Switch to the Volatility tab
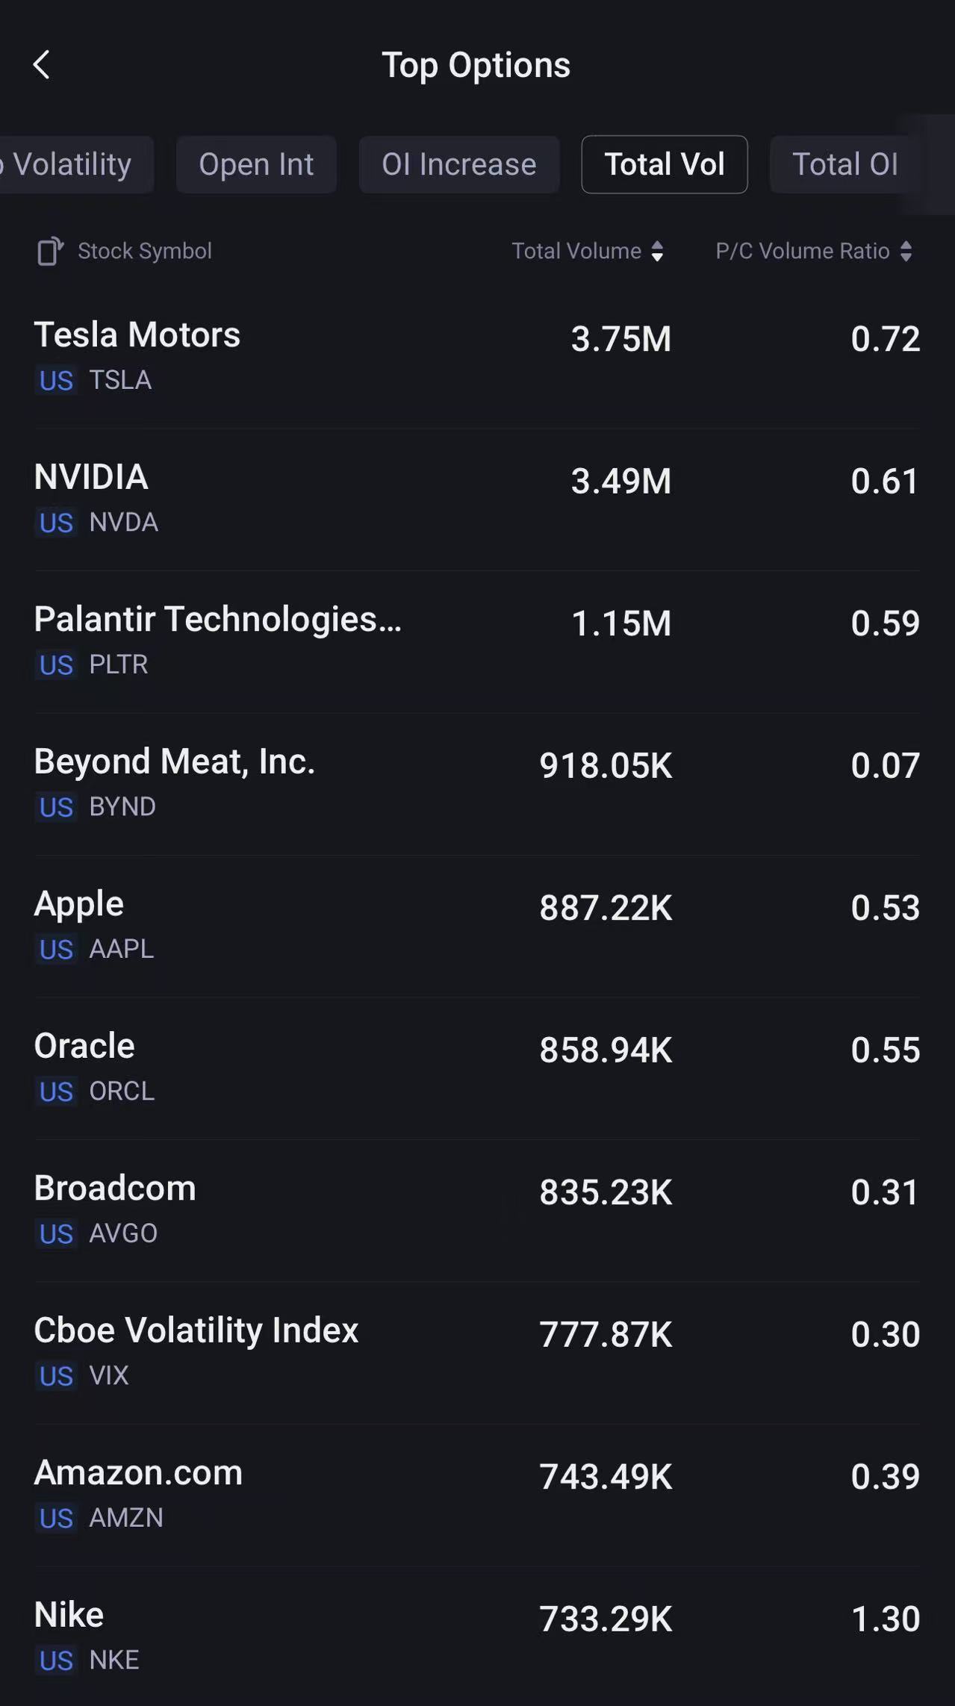This screenshot has height=1706, width=955. click(72, 164)
